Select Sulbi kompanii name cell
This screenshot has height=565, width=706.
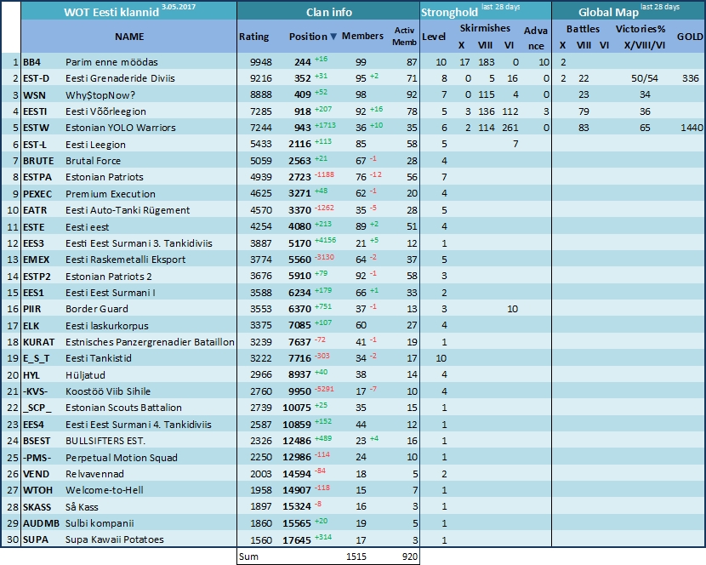pyautogui.click(x=100, y=523)
